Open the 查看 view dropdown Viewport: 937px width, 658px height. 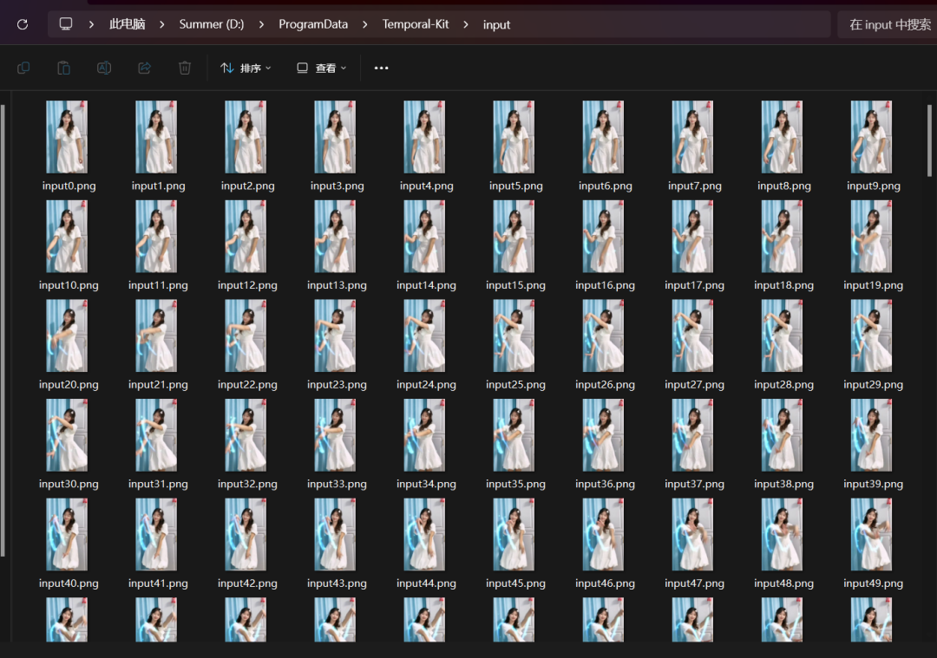[x=322, y=68]
